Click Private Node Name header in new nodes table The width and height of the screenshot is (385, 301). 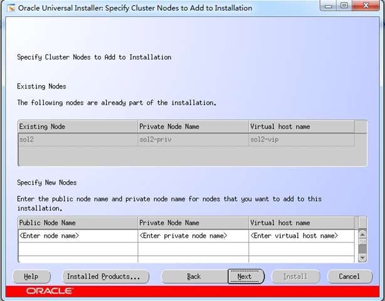(x=193, y=223)
